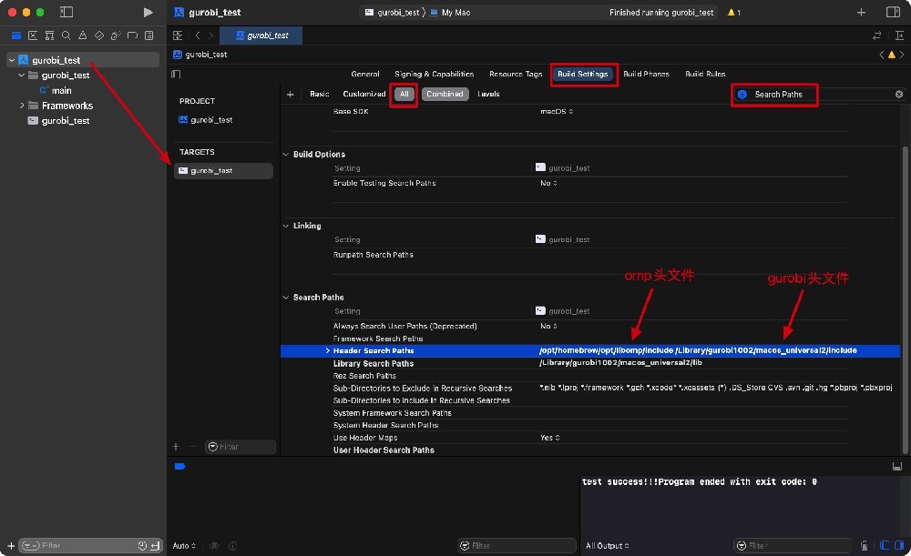Screen dimensions: 911x556
Task: Open the General tab
Action: (x=365, y=74)
